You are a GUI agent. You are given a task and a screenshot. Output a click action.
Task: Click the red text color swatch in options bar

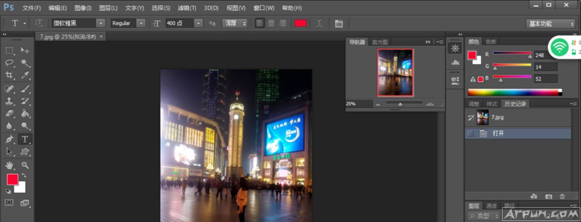(300, 23)
